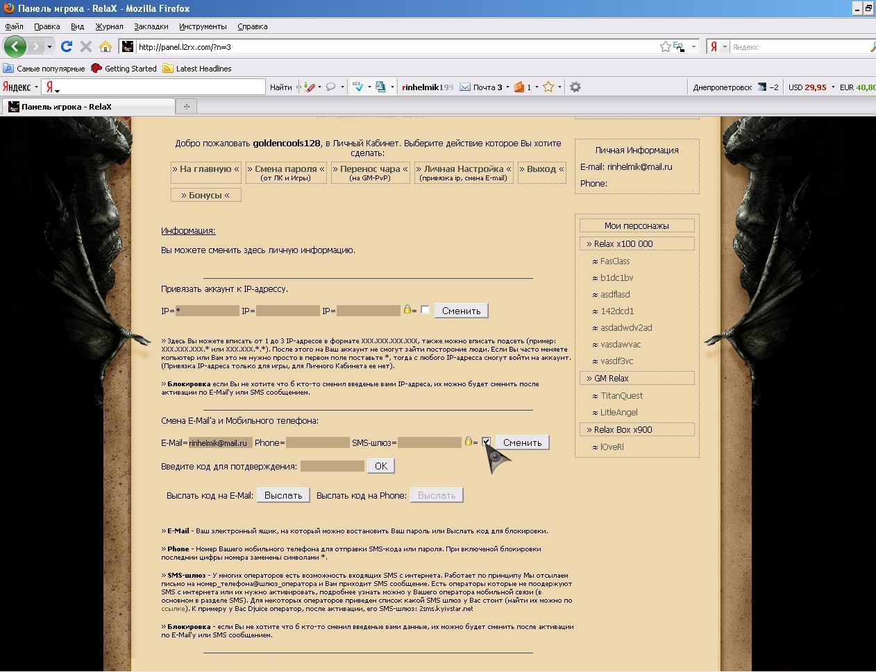Click the first IP address input field
Screen dimensions: 876x672
click(208, 310)
